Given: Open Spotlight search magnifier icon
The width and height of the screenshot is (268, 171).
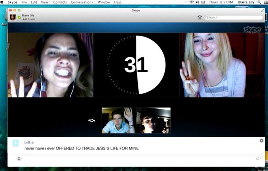Looking at the screenshot, I should point(259,2).
